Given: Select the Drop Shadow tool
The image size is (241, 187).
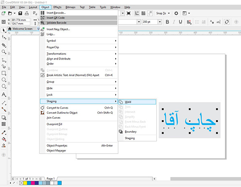Looking at the screenshot, I should 4,117.
